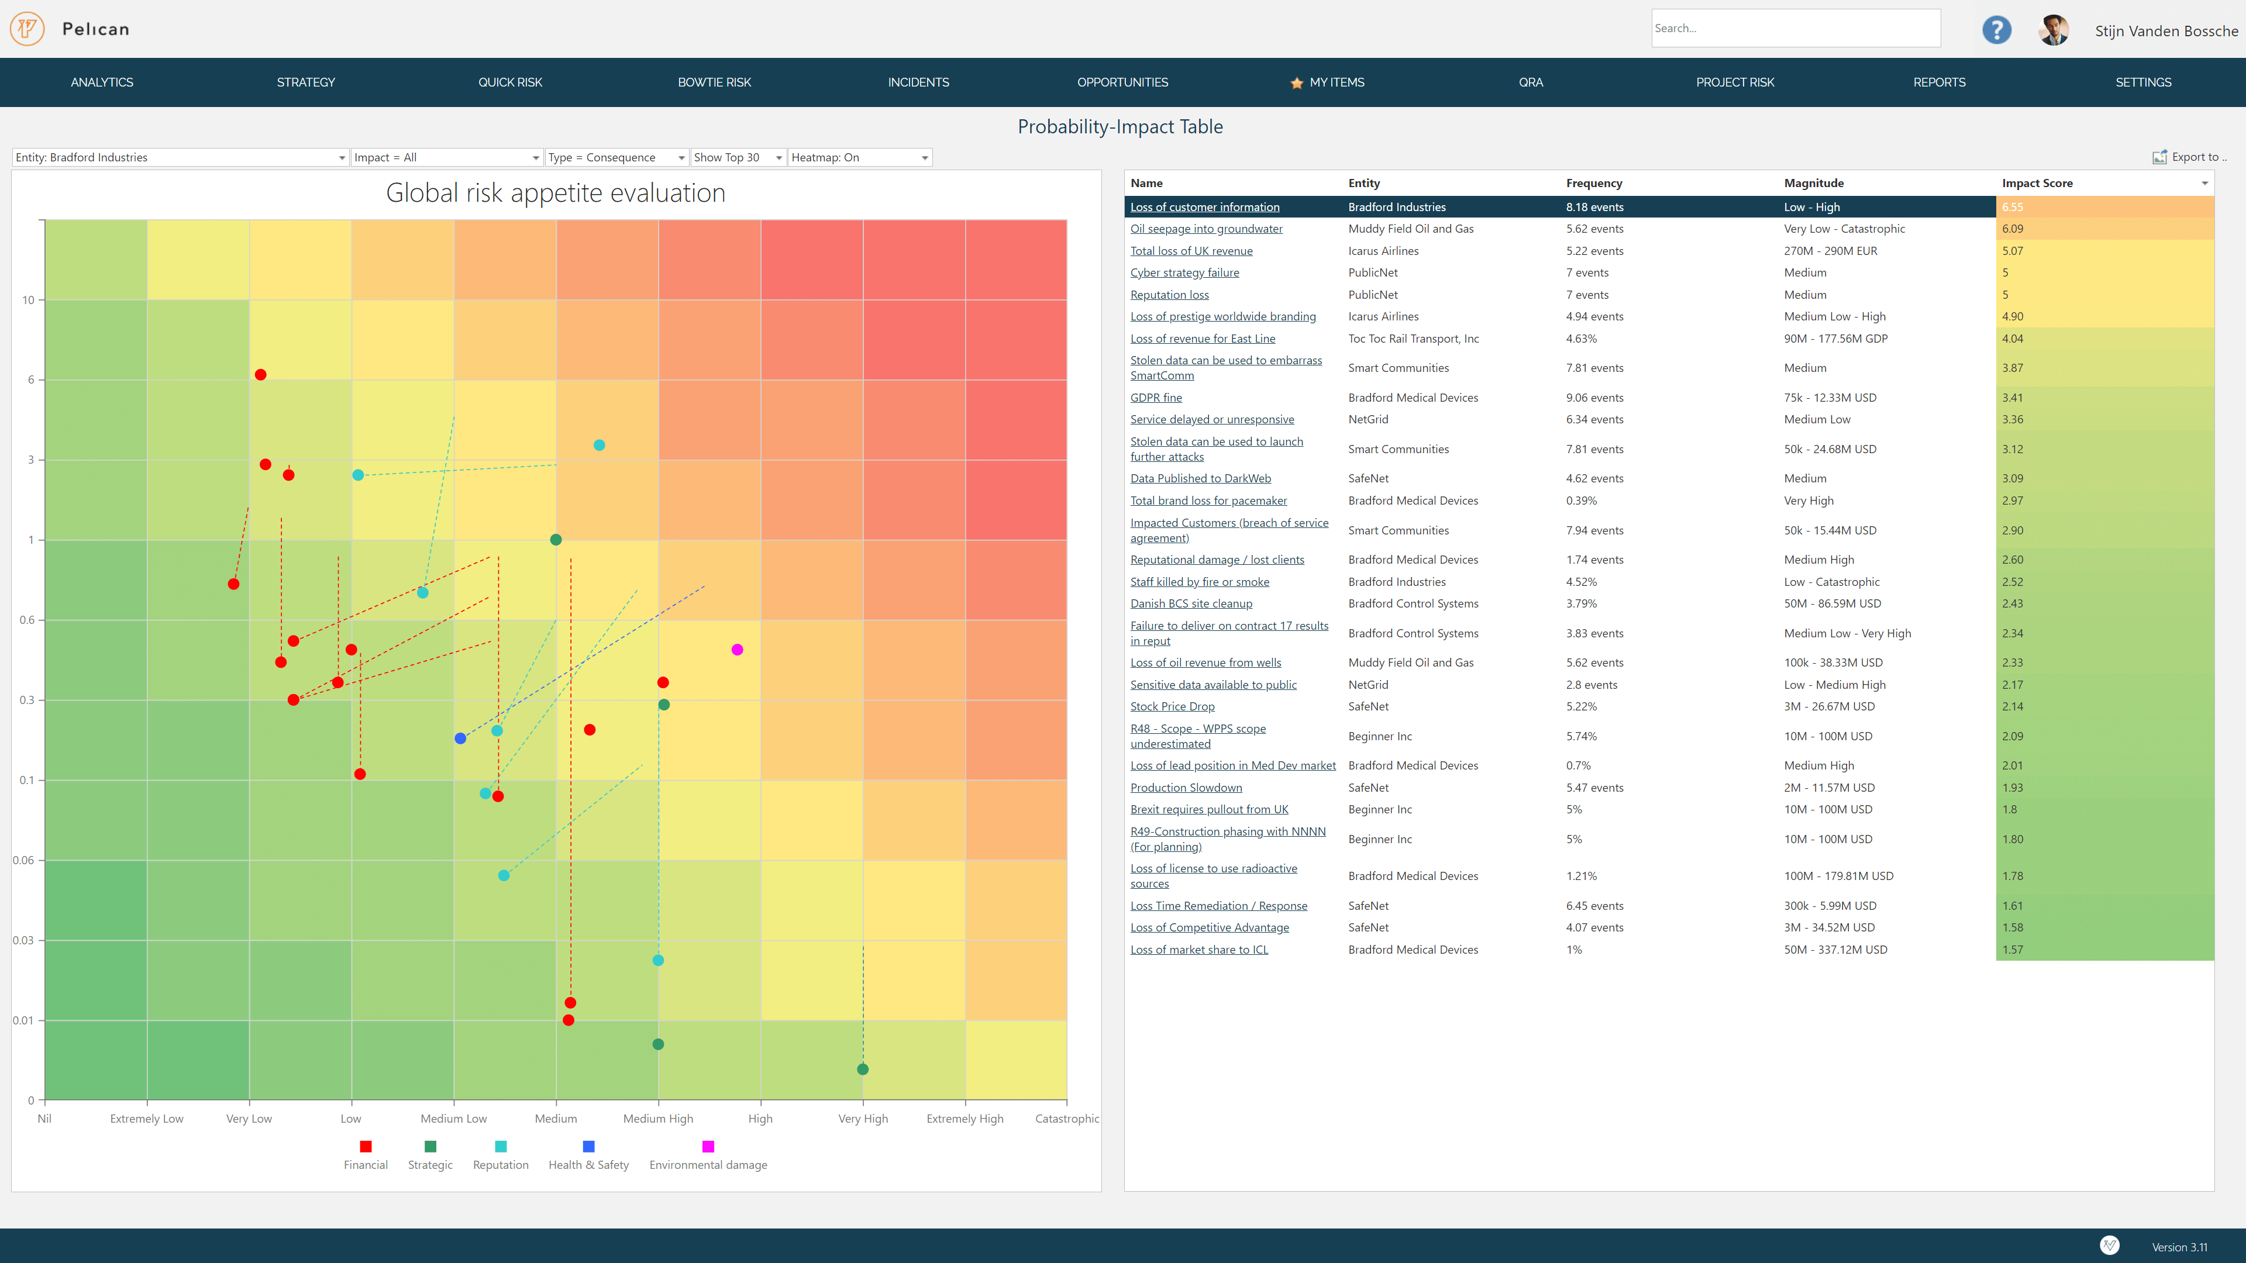
Task: Click the Export to icon
Action: point(2159,158)
